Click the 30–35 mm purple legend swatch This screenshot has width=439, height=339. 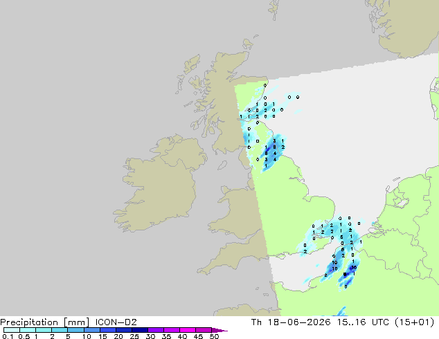tap(155, 330)
